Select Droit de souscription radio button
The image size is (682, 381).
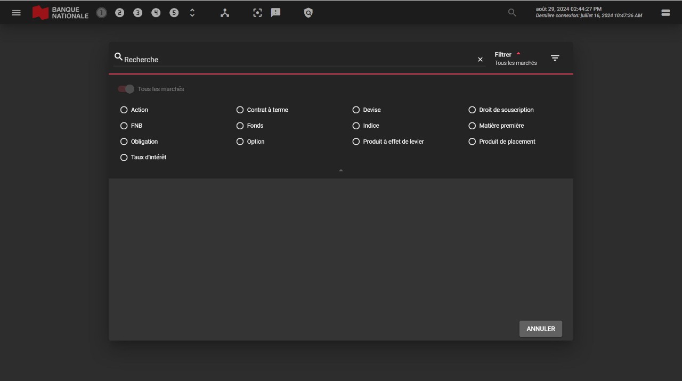coord(472,110)
